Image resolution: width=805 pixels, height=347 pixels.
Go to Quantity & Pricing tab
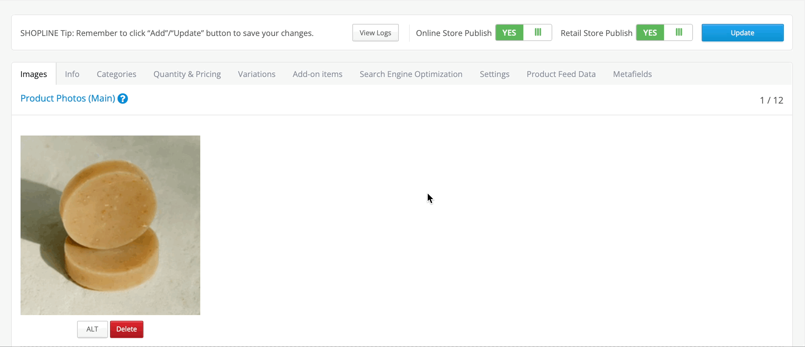point(187,74)
